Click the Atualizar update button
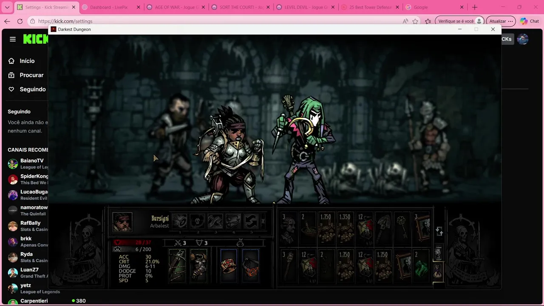The image size is (544, 306). (x=501, y=21)
